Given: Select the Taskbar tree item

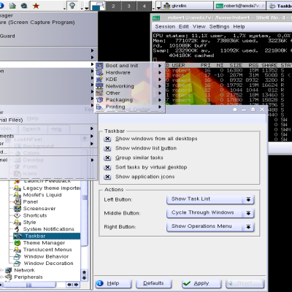Looking at the screenshot, I should click(x=47, y=236).
